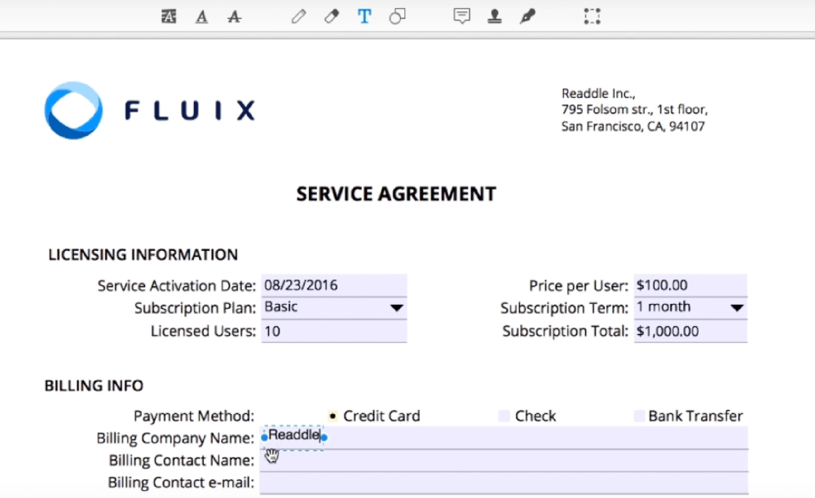
Task: Choose the signature pen tool
Action: 527,16
